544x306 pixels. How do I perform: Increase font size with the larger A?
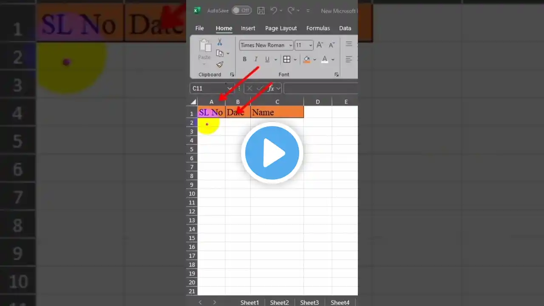pos(320,45)
